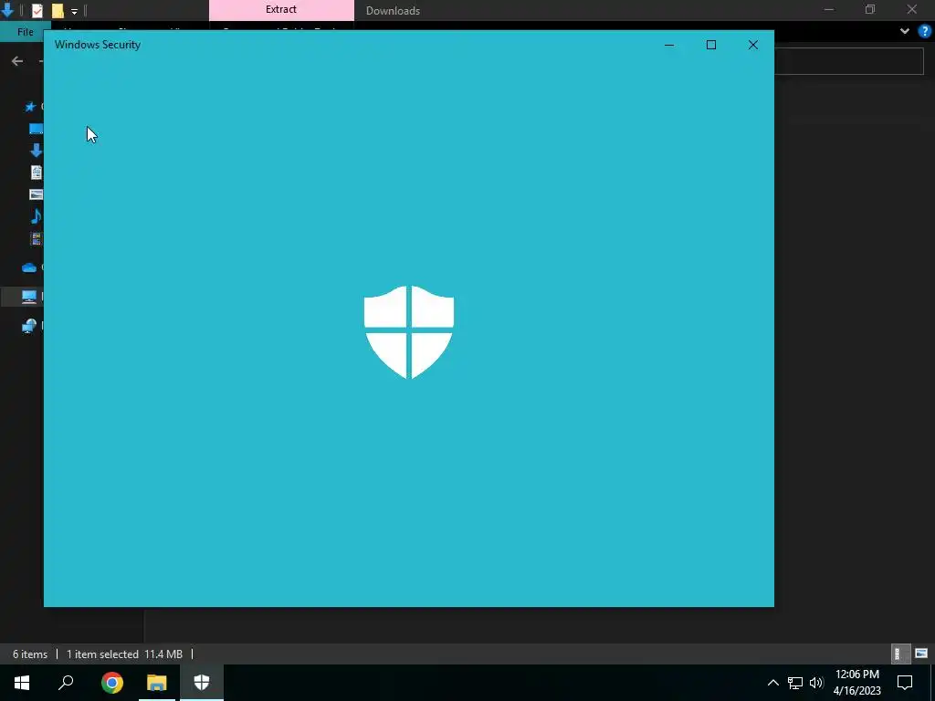Image resolution: width=935 pixels, height=701 pixels.
Task: Click the New folder icon in Explorer's title bar
Action: 58,10
